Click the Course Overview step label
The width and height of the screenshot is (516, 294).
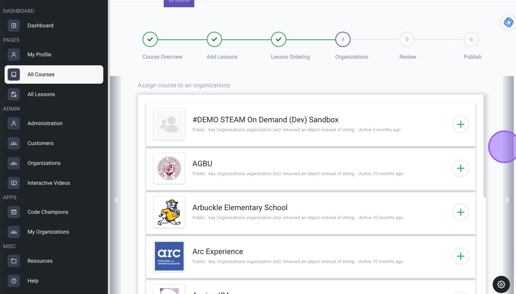pos(162,57)
